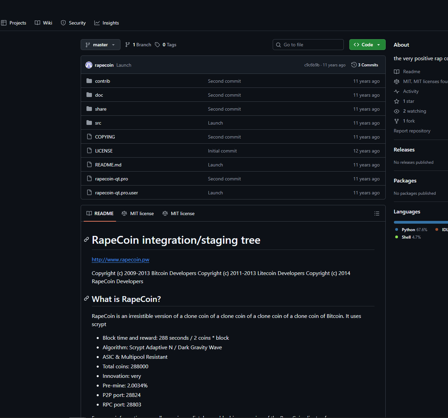This screenshot has width=448, height=418.
Task: Click the book icon beside Readme in About
Action: pos(396,72)
